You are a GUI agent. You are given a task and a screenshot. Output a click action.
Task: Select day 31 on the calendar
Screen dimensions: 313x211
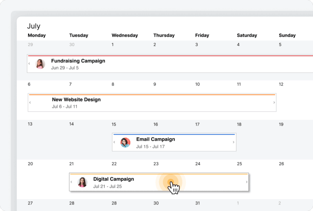coord(198,203)
